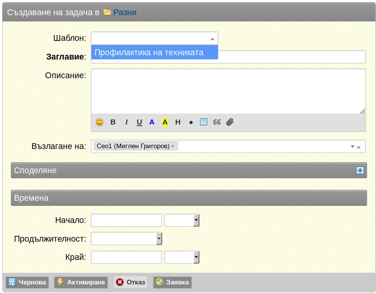Screen dimensions: 376x293
Task: Open Продължителност dropdown list
Action: (159, 239)
